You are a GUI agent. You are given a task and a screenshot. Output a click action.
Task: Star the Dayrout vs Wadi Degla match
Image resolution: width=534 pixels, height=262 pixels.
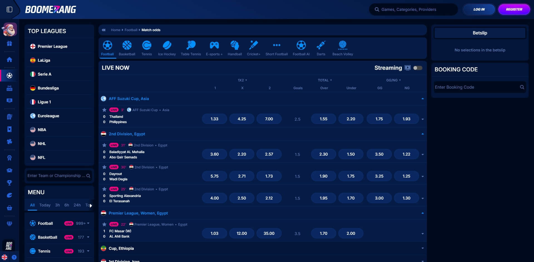[x=104, y=167]
